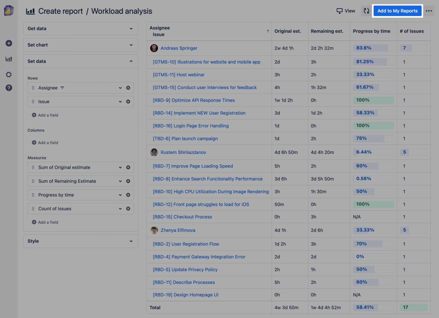Collapse the Set data section

81,61
